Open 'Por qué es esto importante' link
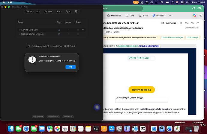The image size is (207, 134). pyautogui.click(x=149, y=46)
